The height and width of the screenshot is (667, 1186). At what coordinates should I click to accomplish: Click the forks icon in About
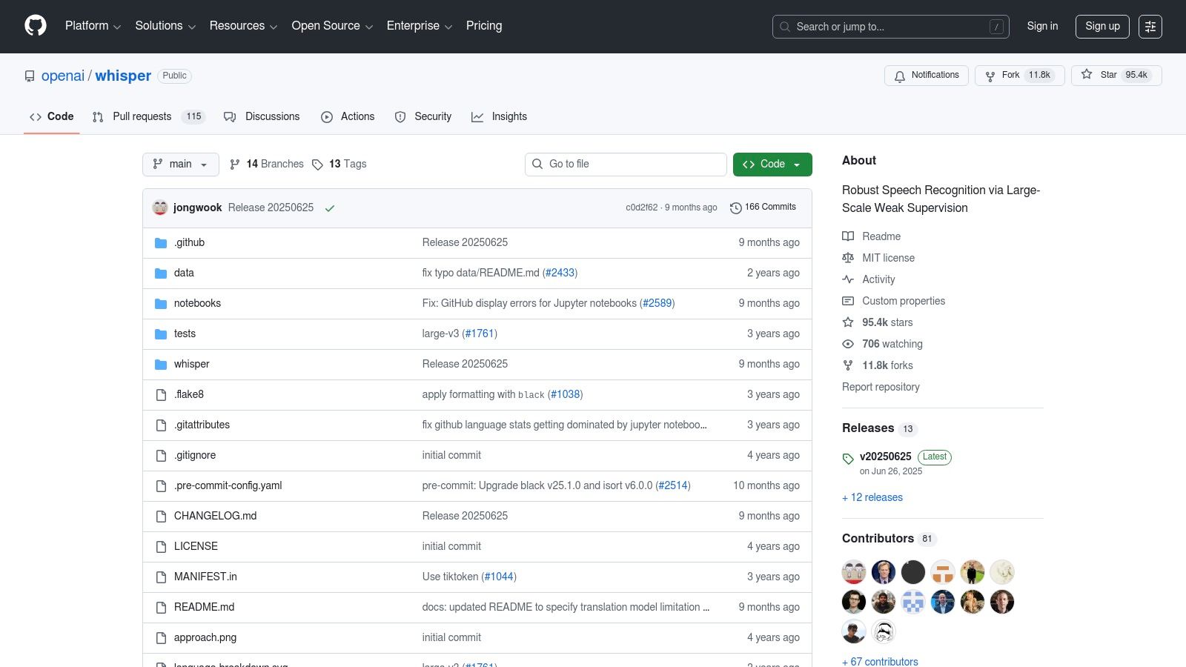(848, 365)
